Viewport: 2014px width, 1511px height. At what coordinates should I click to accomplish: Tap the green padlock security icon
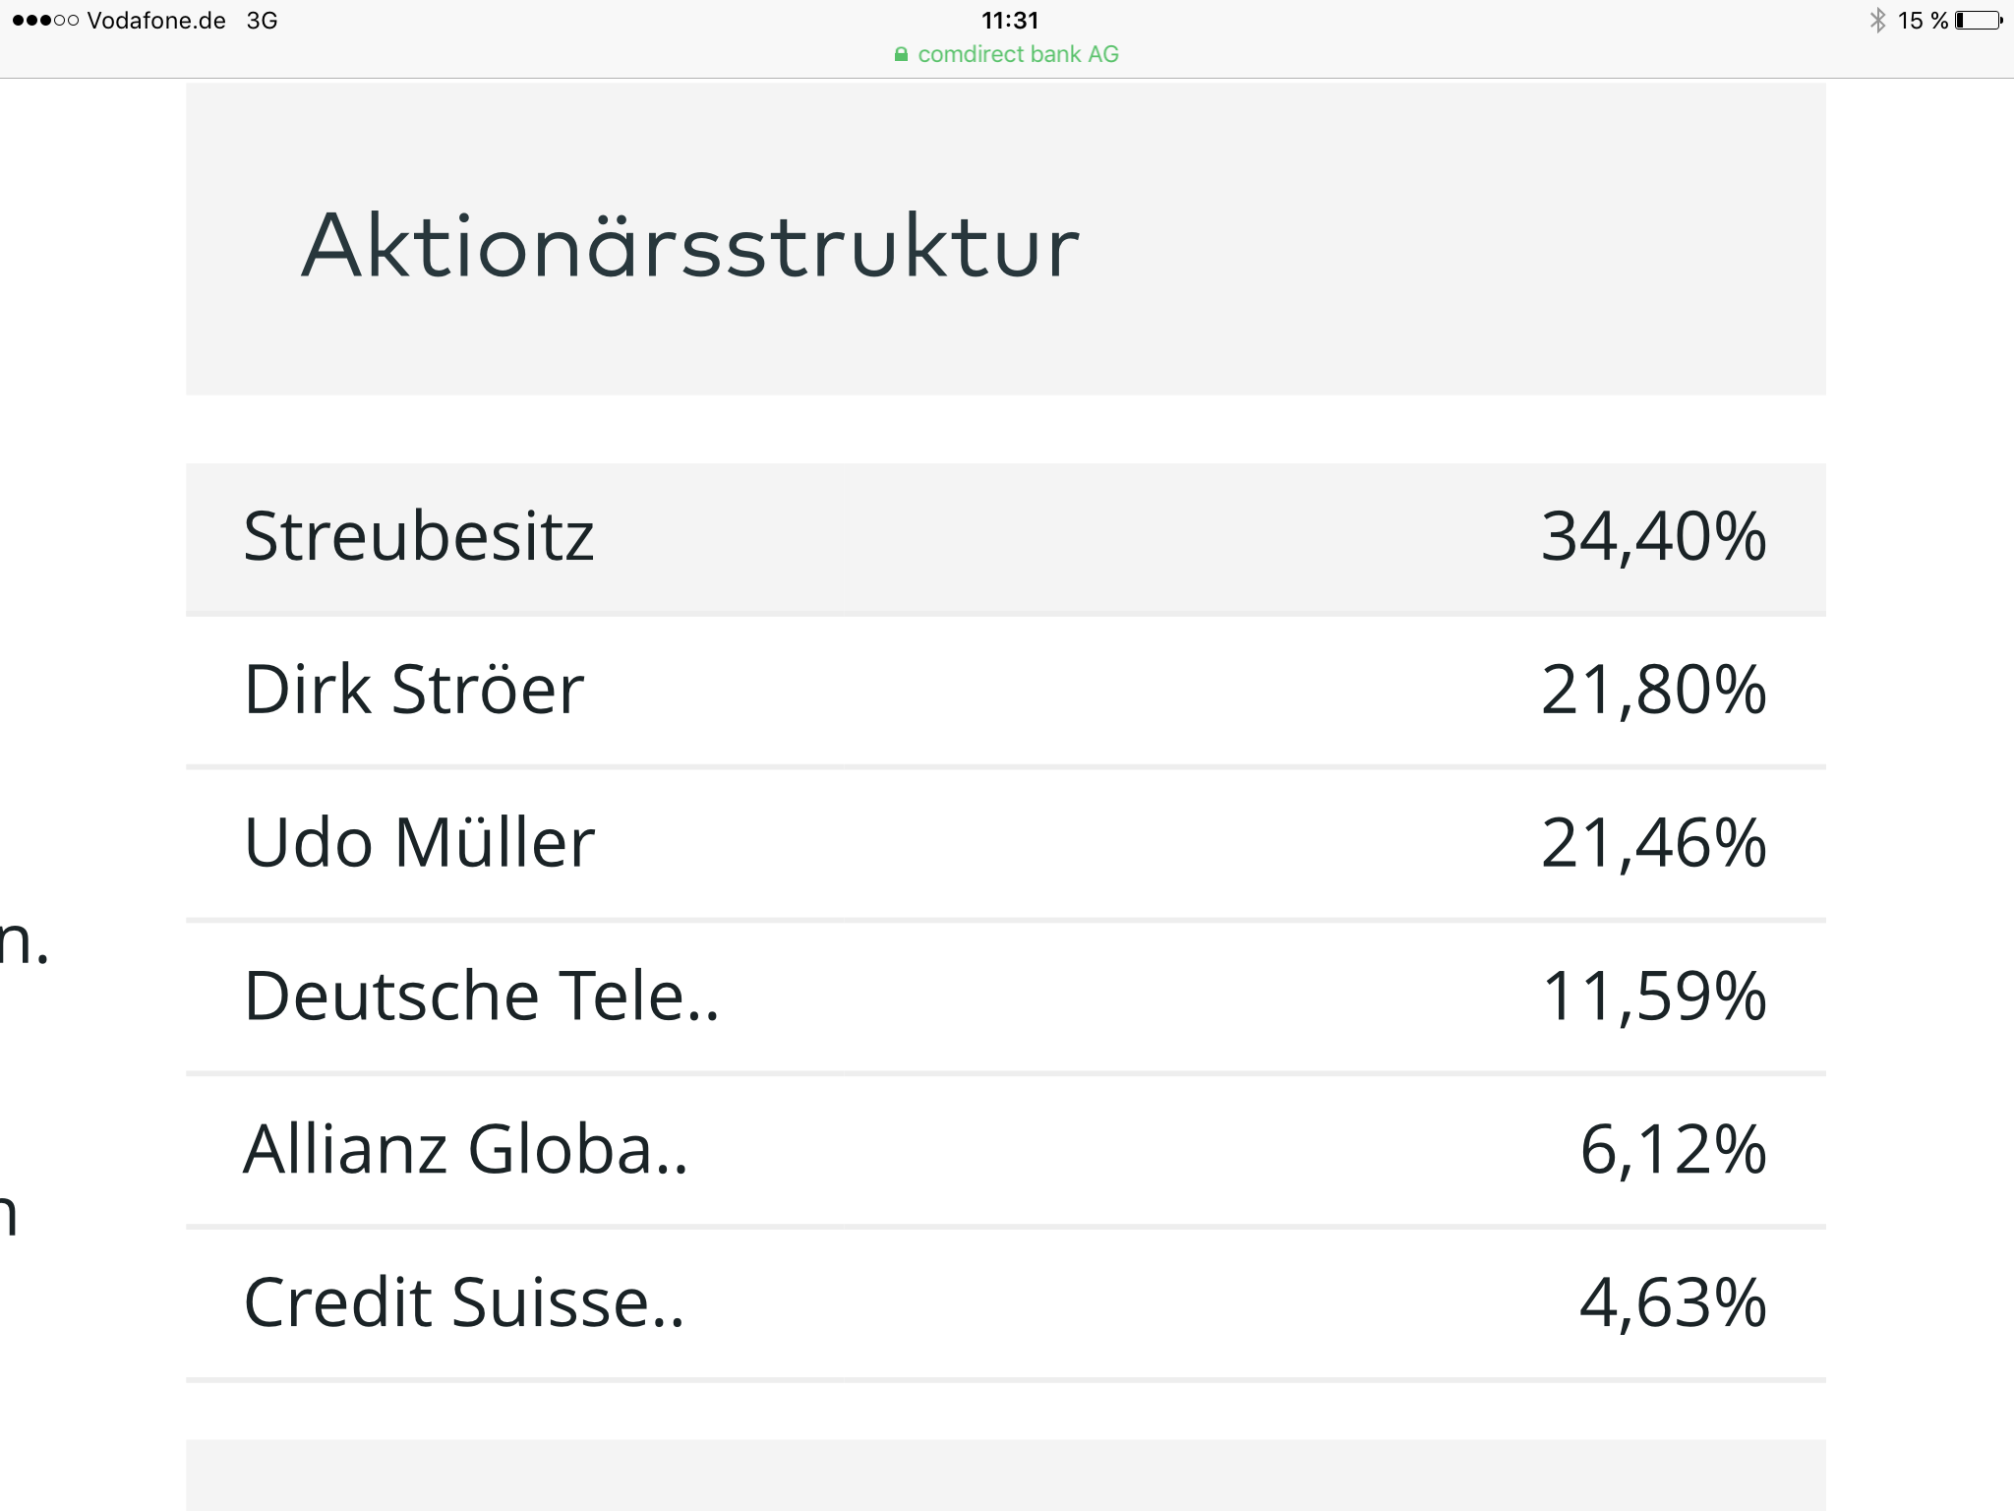900,54
